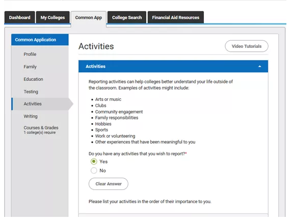292x222 pixels.
Task: Click the "Arts or music" list item
Action: point(108,99)
